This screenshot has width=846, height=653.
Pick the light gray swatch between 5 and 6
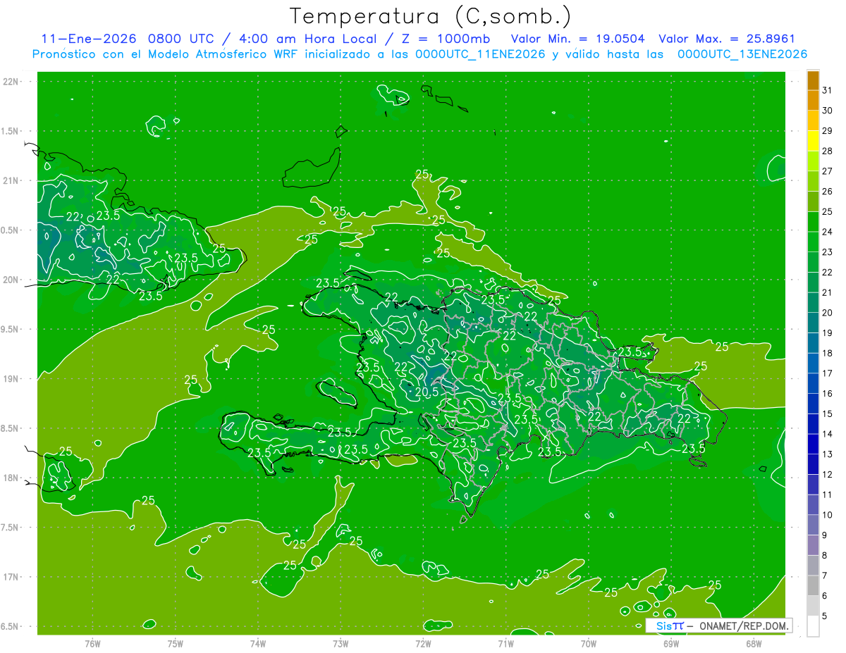click(x=813, y=607)
